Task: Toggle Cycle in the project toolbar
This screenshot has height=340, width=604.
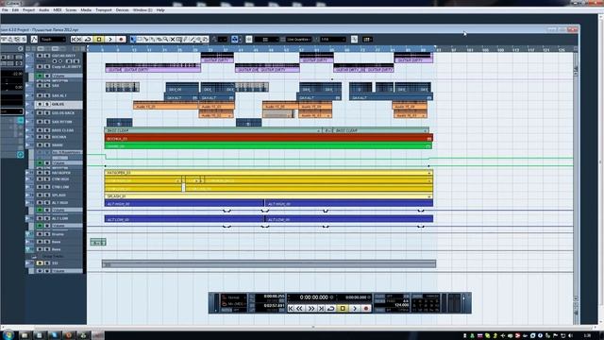Action: click(x=88, y=40)
